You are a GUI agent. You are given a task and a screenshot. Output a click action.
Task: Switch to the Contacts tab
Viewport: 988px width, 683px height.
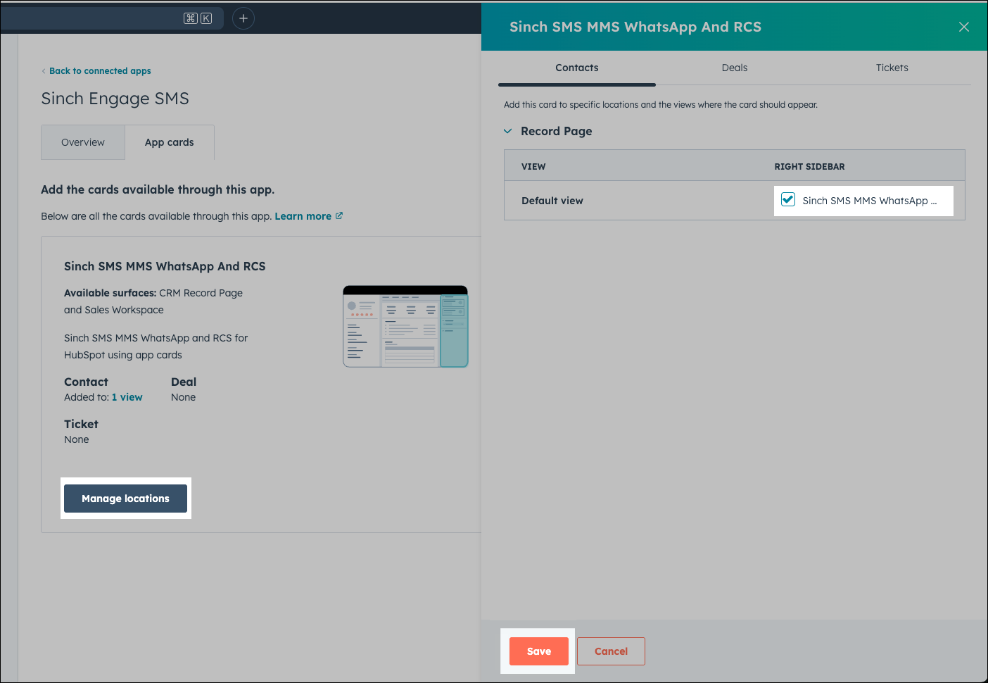click(577, 68)
